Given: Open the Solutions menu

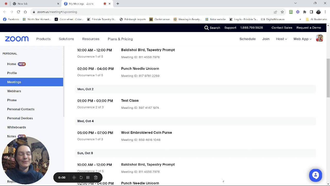Looking at the screenshot, I should coord(66,39).
